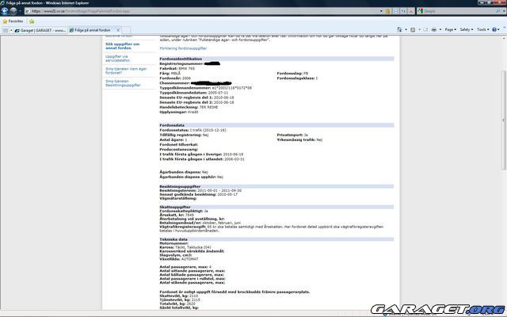Image resolution: width=507 pixels, height=317 pixels.
Task: Click Sök uppgifter om annat fordon link
Action: click(x=123, y=46)
